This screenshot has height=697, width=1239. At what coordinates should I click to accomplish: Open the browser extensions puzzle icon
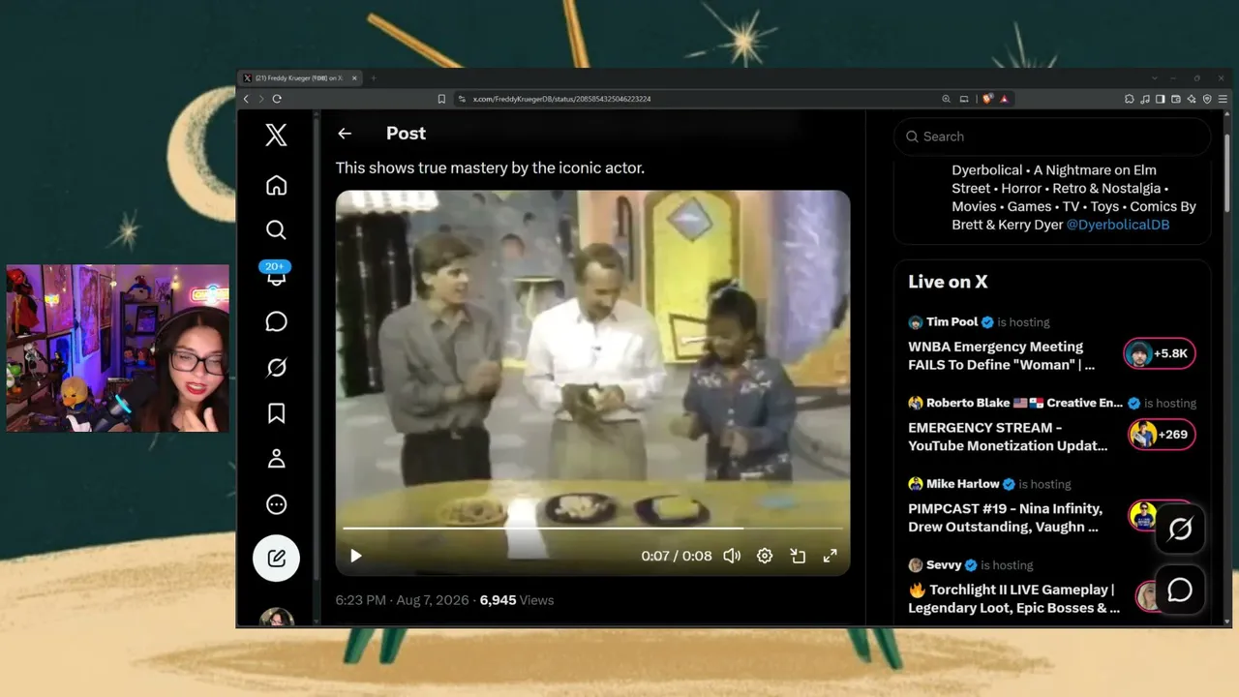1129,99
